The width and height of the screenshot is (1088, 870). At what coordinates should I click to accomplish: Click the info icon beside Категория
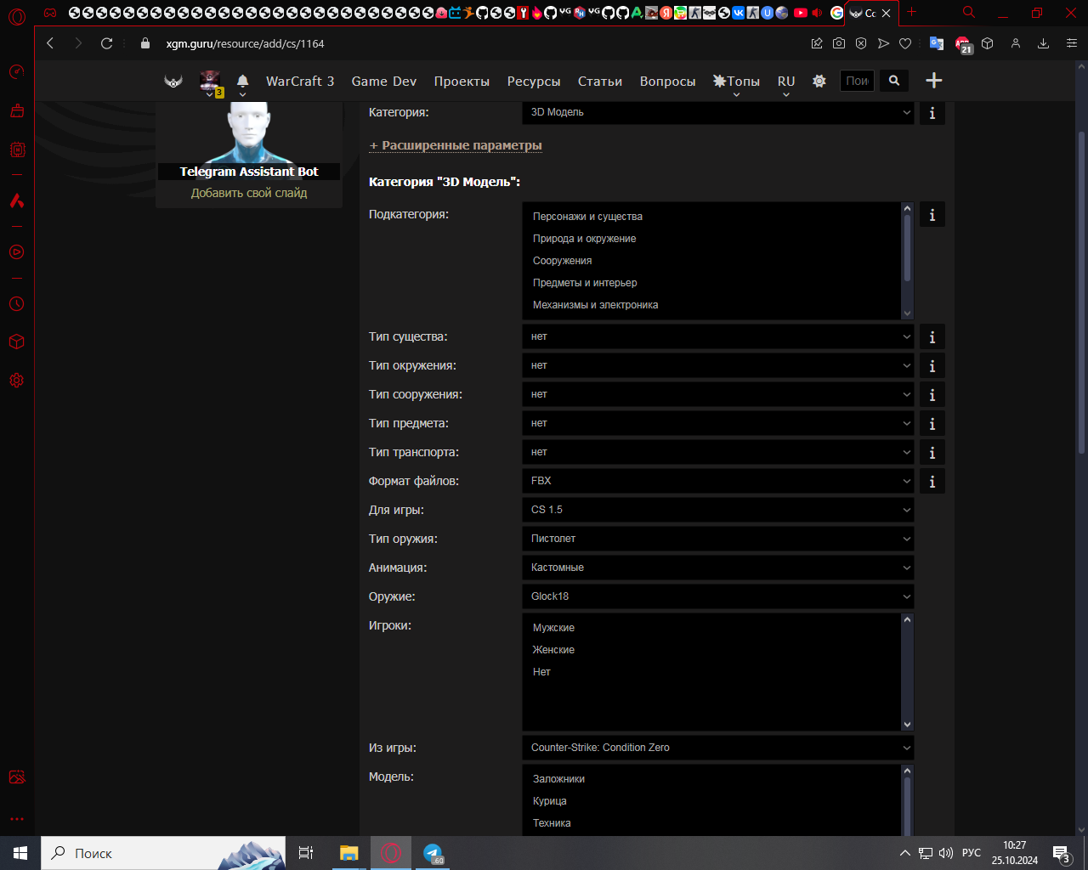932,113
